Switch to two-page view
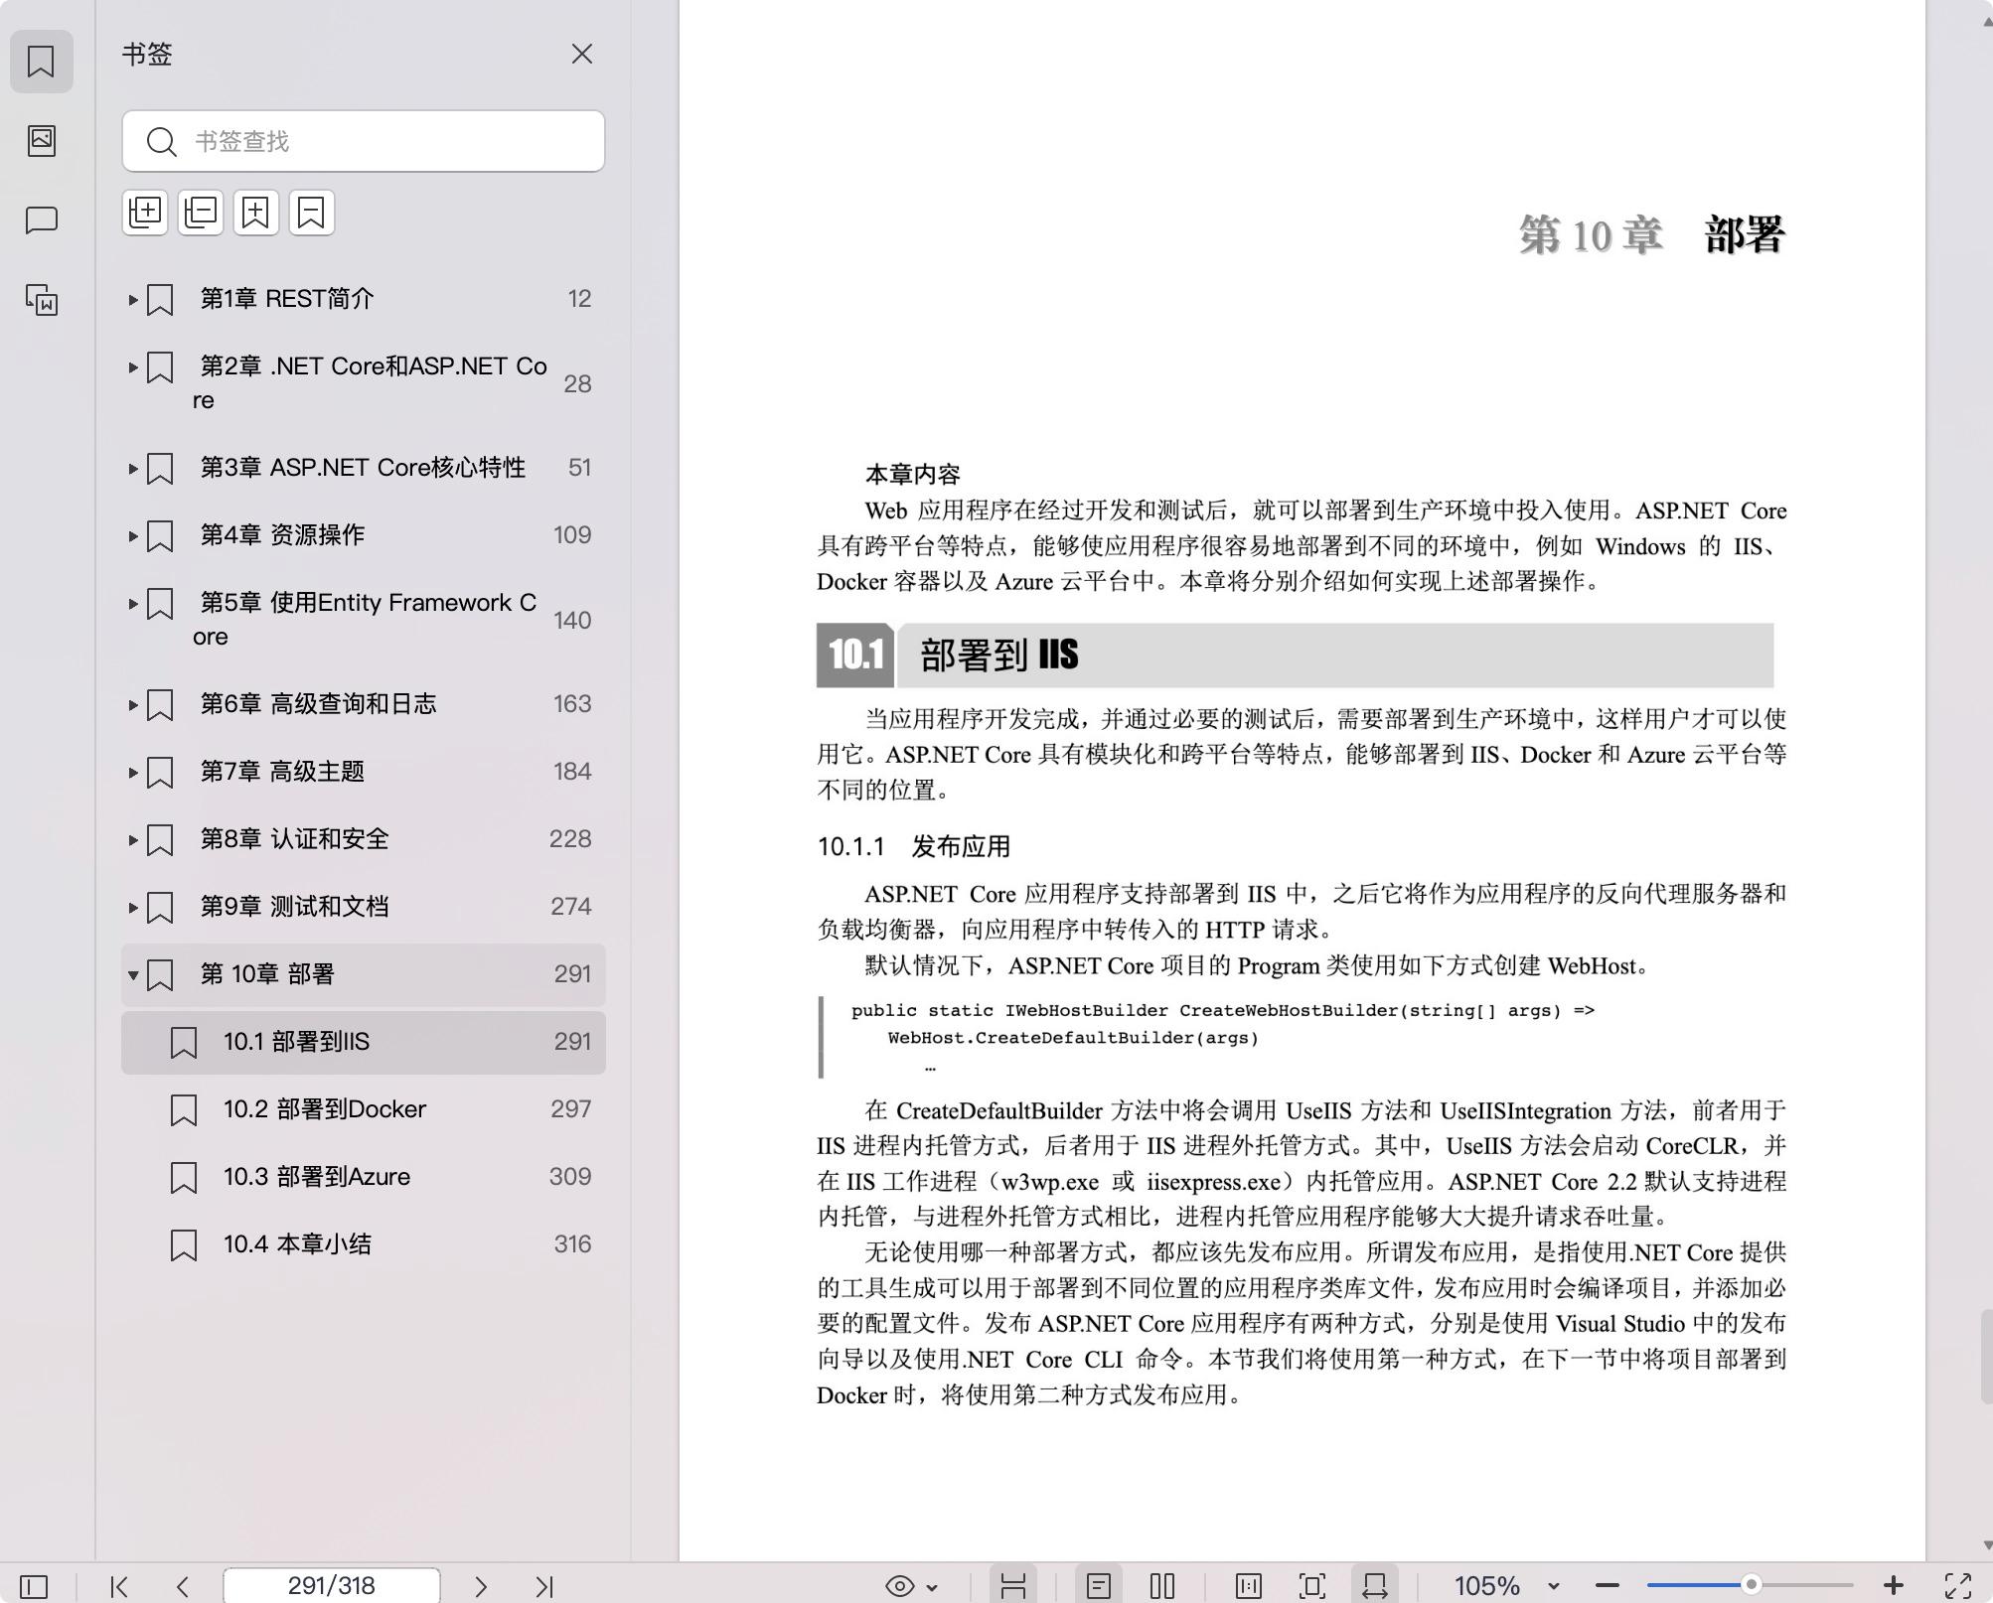This screenshot has width=1993, height=1603. [1162, 1586]
